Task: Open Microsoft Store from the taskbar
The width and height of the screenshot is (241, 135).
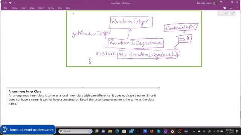Action: (x=124, y=131)
